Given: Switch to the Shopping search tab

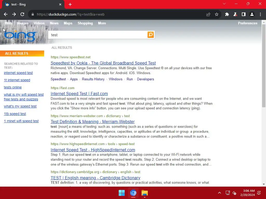Looking at the screenshot, I should [85, 23].
